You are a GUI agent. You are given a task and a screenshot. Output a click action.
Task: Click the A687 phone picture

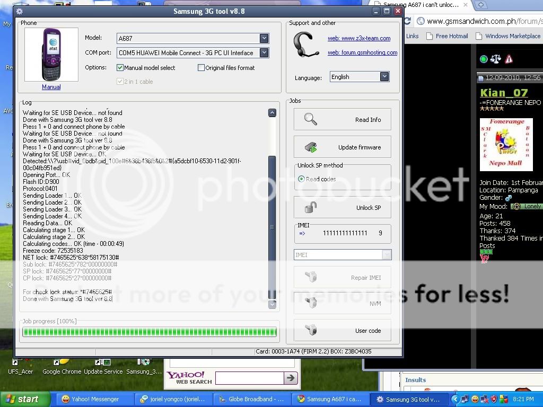51,55
